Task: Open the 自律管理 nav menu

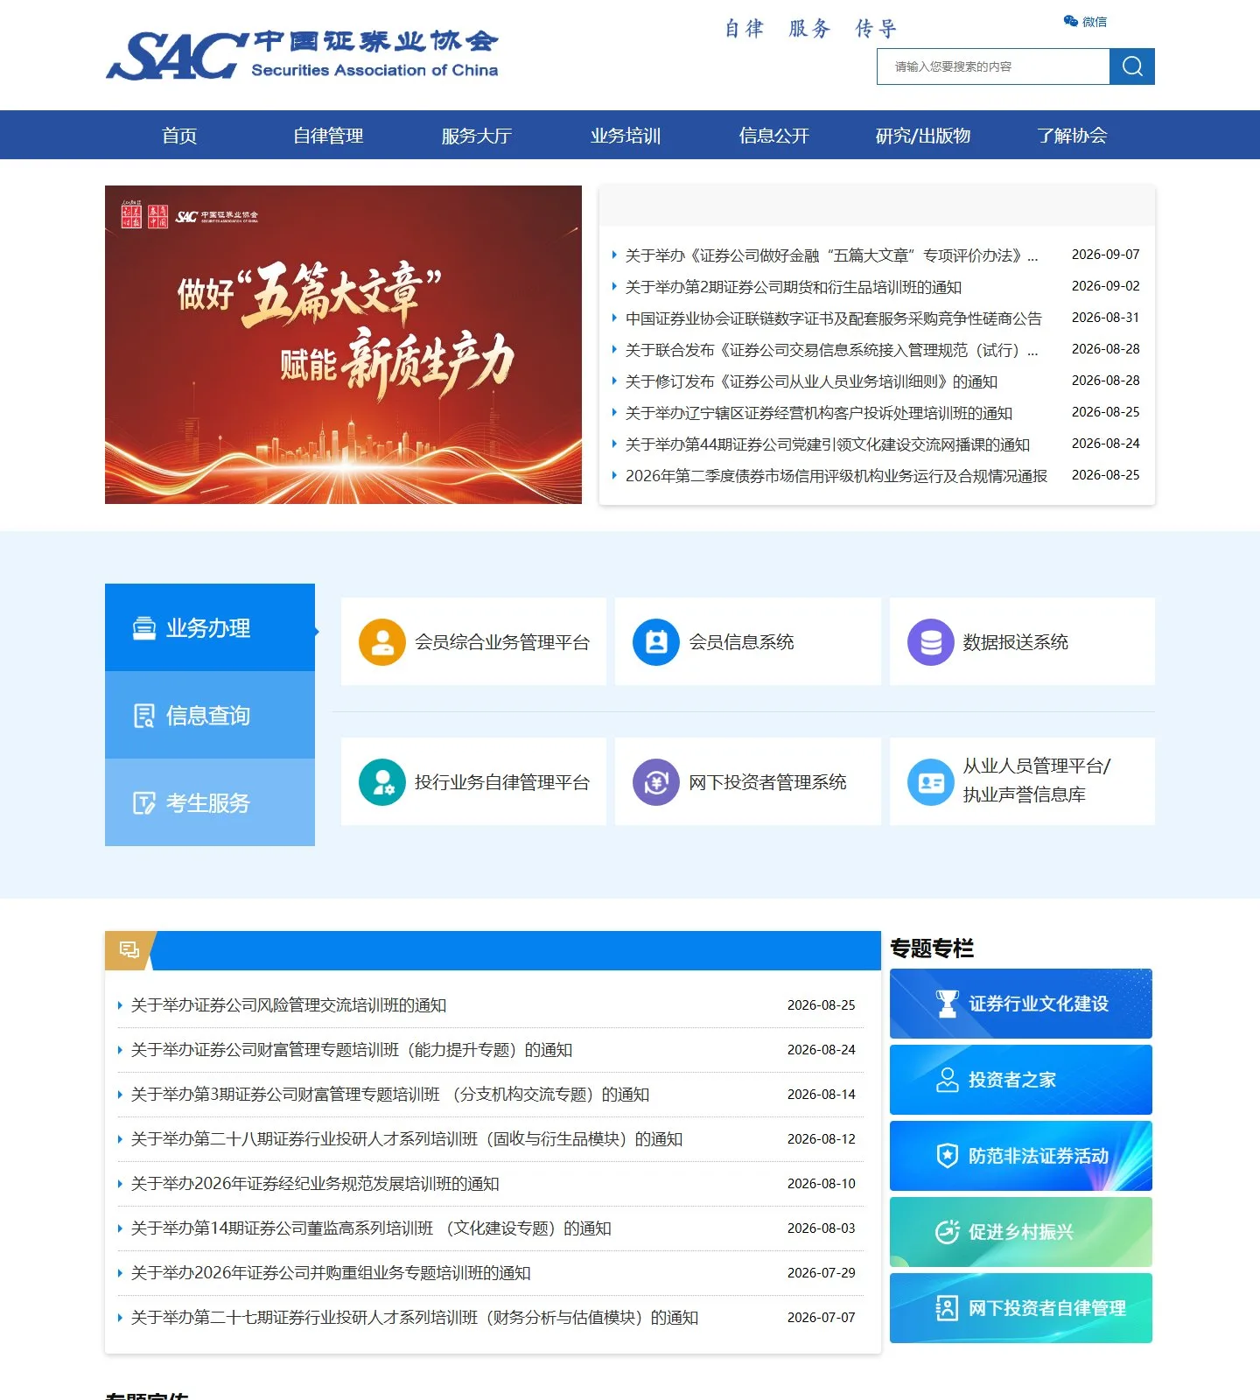Action: point(328,136)
